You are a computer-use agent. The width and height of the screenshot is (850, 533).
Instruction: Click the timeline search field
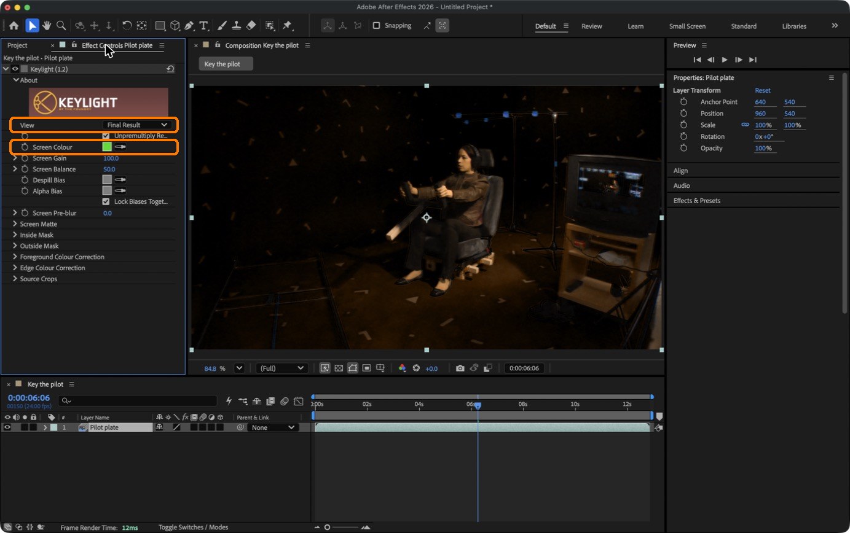(138, 401)
